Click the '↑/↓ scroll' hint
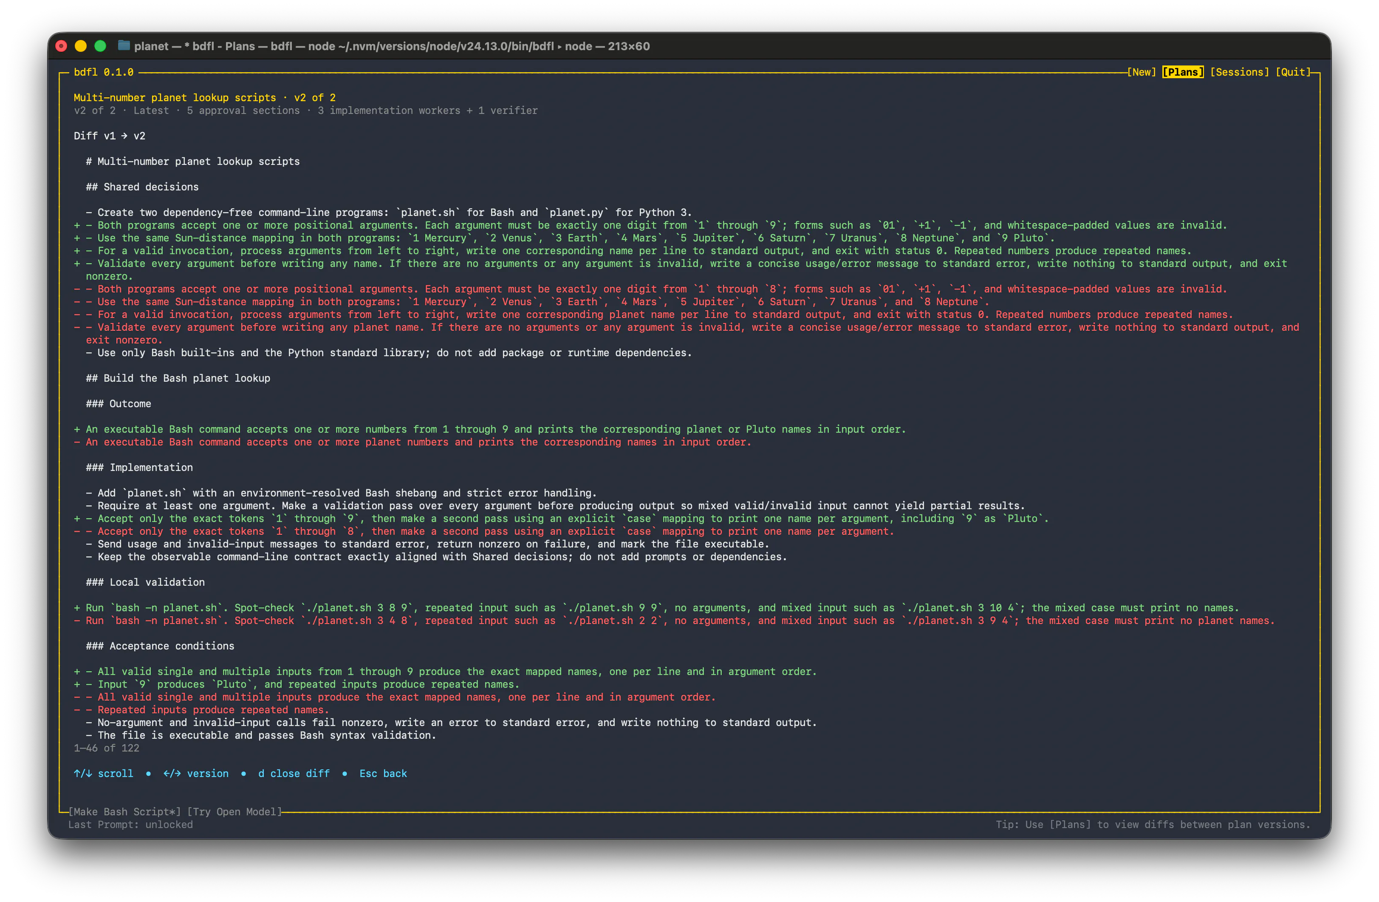Viewport: 1379px width, 902px height. pyautogui.click(x=103, y=773)
